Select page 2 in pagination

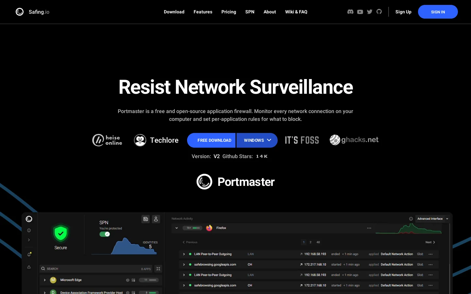pyautogui.click(x=310, y=242)
